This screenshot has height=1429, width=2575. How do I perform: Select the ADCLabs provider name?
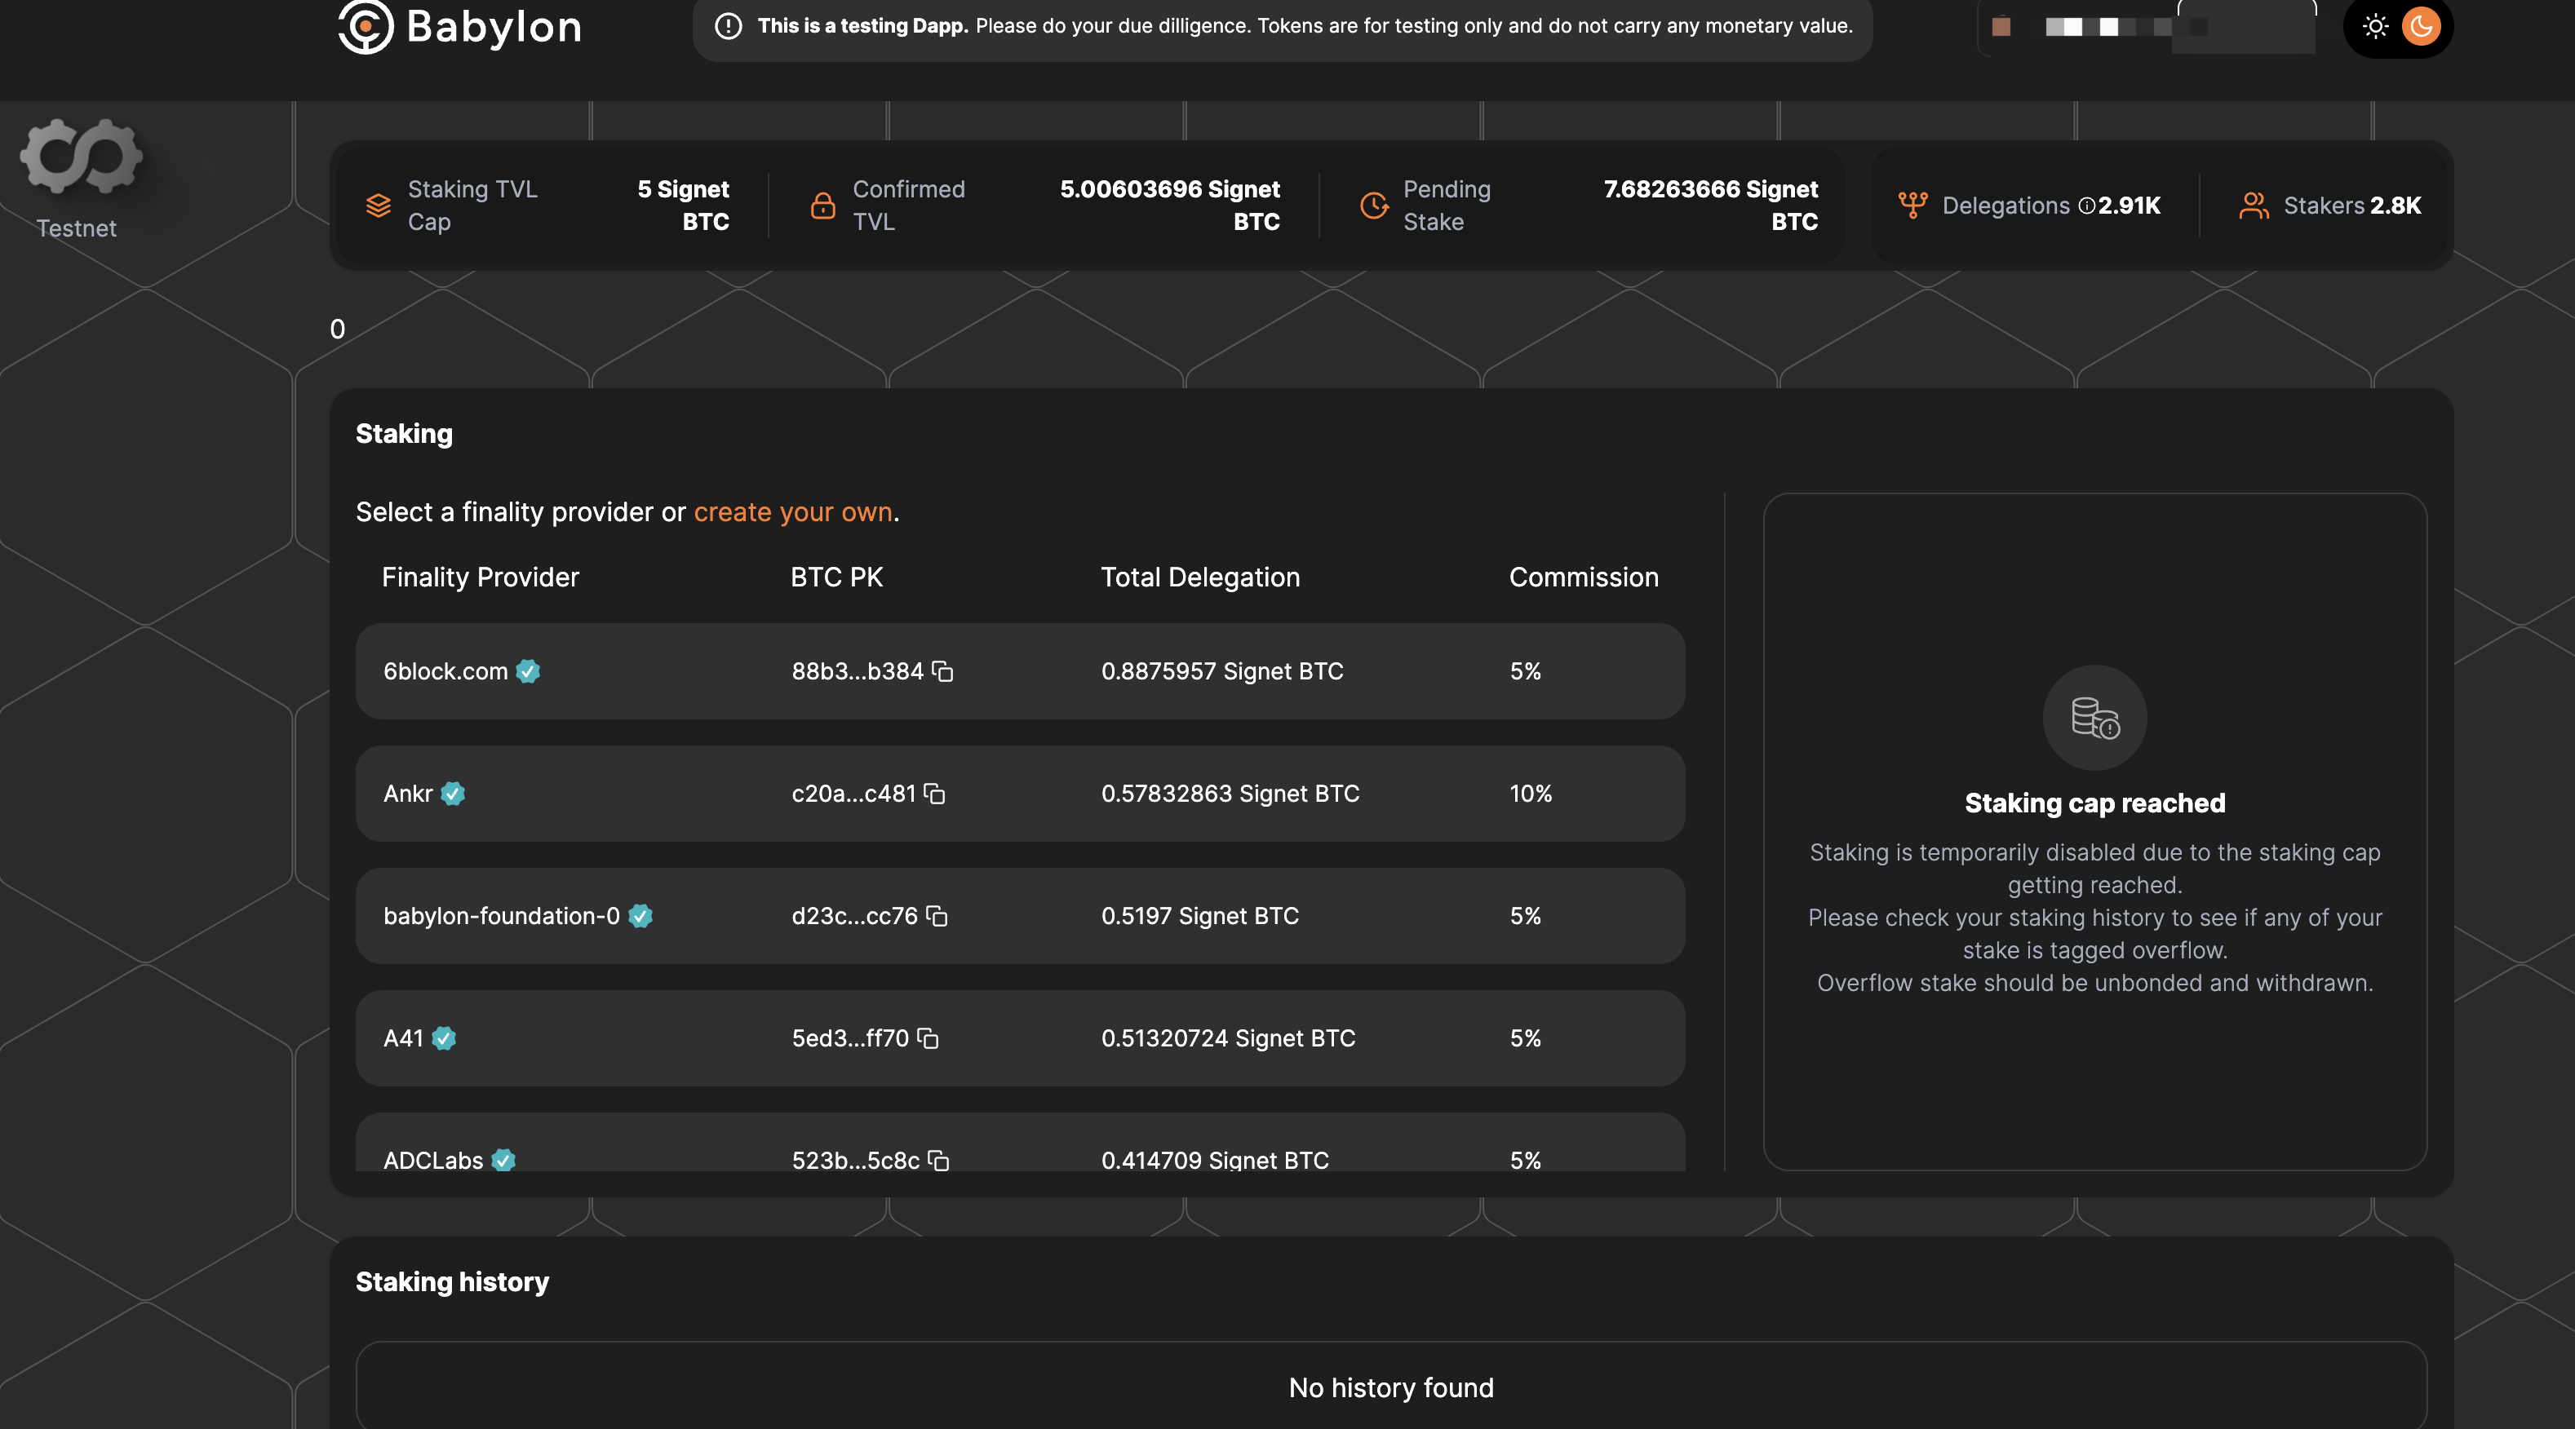pyautogui.click(x=432, y=1160)
